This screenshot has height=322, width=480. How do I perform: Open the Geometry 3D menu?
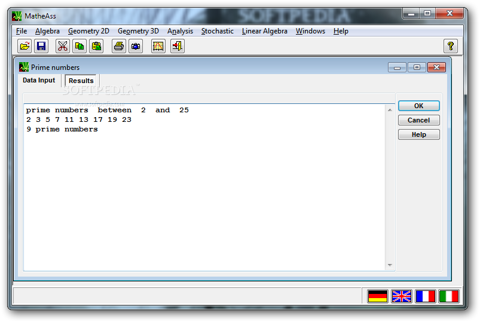tap(138, 31)
